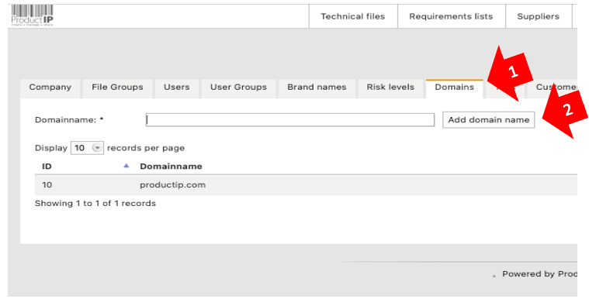The height and width of the screenshot is (299, 589).
Task: Open the Suppliers menu
Action: pos(539,16)
